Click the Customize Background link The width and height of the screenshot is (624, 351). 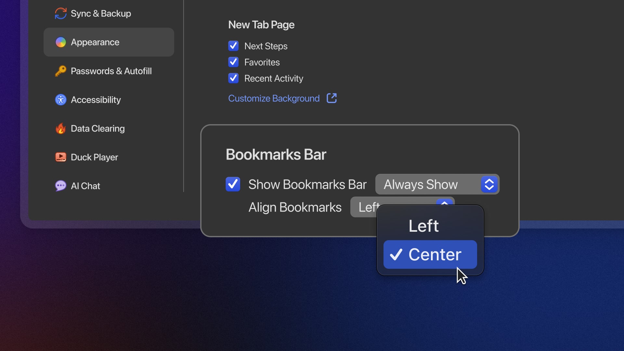tap(274, 98)
